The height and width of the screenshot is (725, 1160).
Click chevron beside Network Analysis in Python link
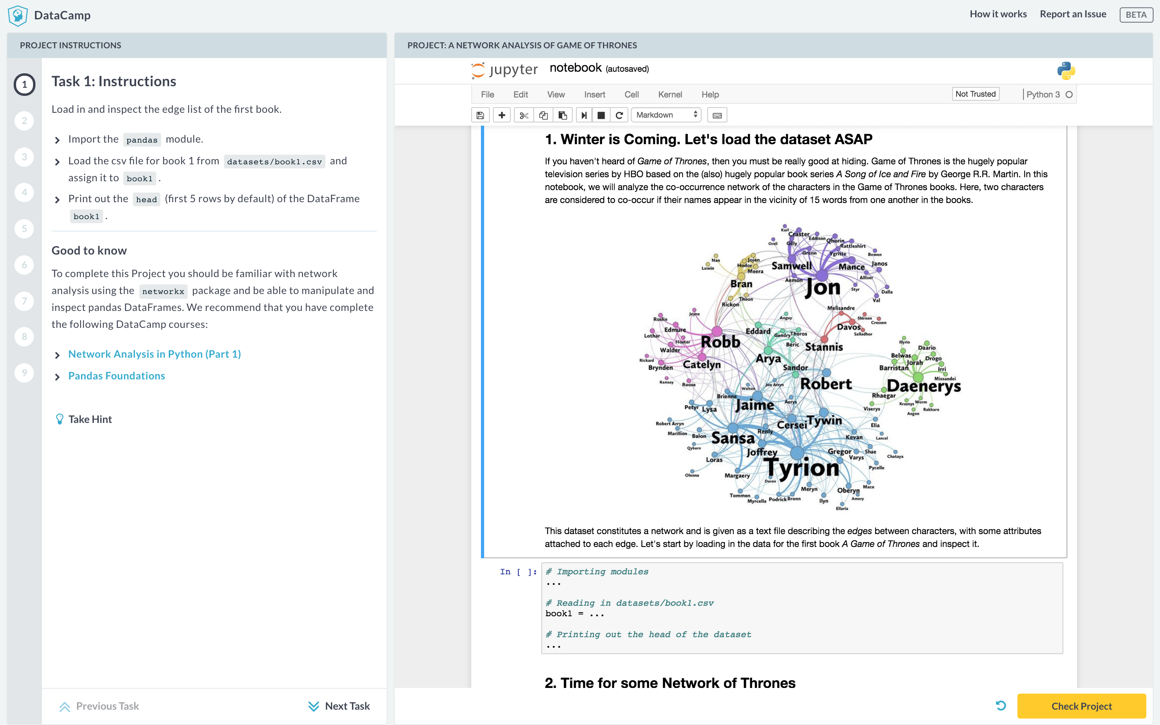[57, 355]
